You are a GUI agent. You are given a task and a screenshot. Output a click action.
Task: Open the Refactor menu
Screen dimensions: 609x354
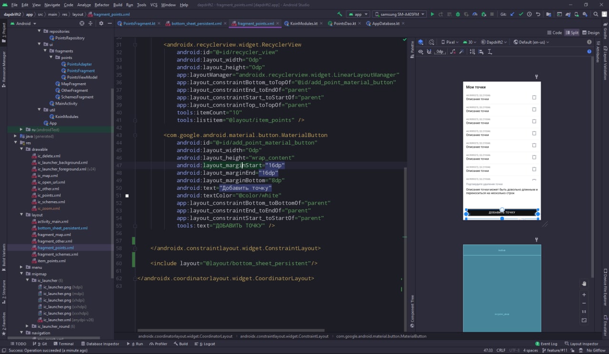[102, 5]
